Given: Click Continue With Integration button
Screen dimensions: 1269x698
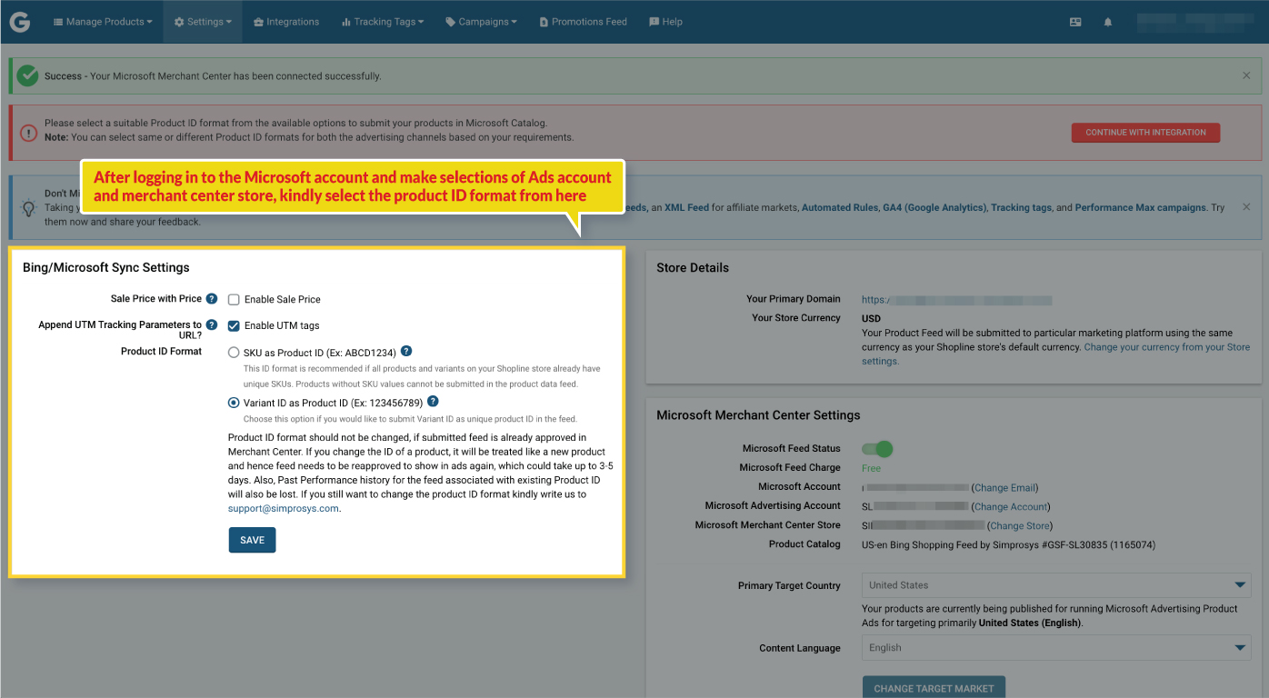Looking at the screenshot, I should tap(1145, 133).
